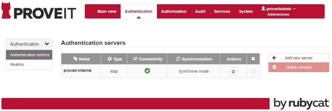332x111 pixels.
Task: Click the user icon next to proveitadmin
Action: tap(263, 9)
